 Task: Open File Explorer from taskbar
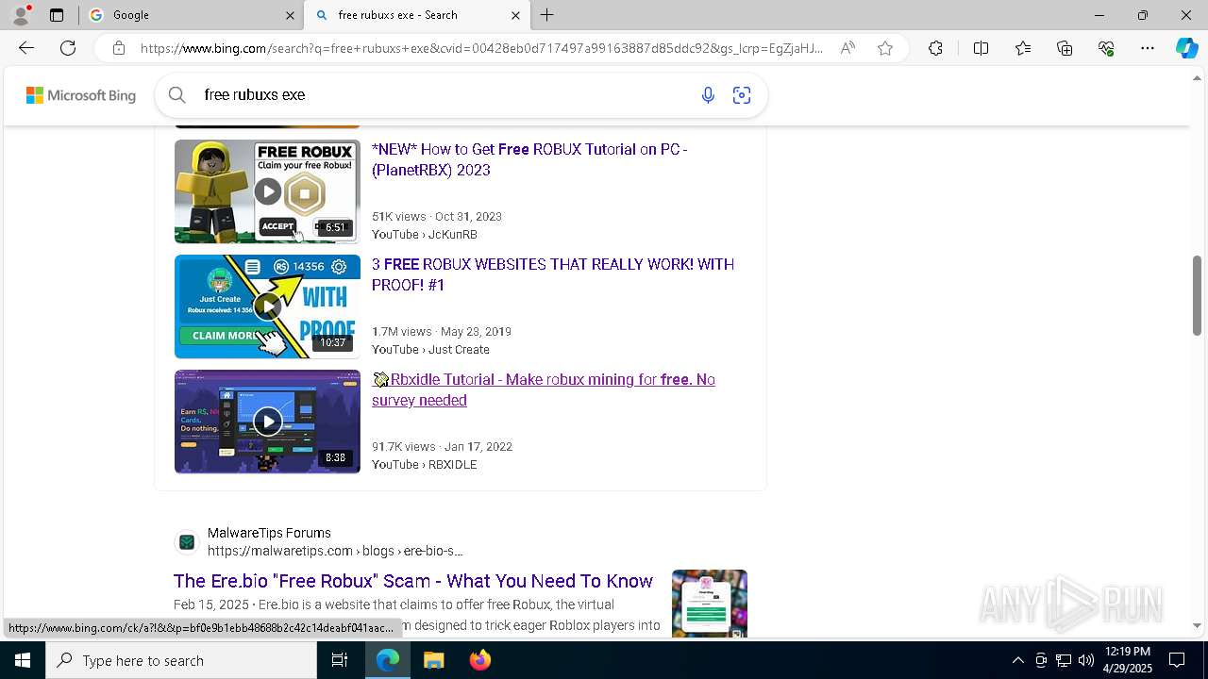click(433, 660)
